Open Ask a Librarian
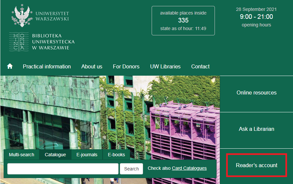Viewport: 293px width, 184px height. [x=257, y=130]
